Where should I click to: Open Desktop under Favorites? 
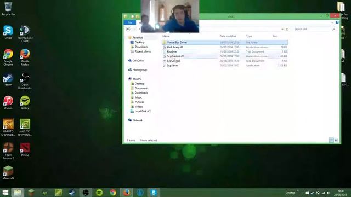137,42
